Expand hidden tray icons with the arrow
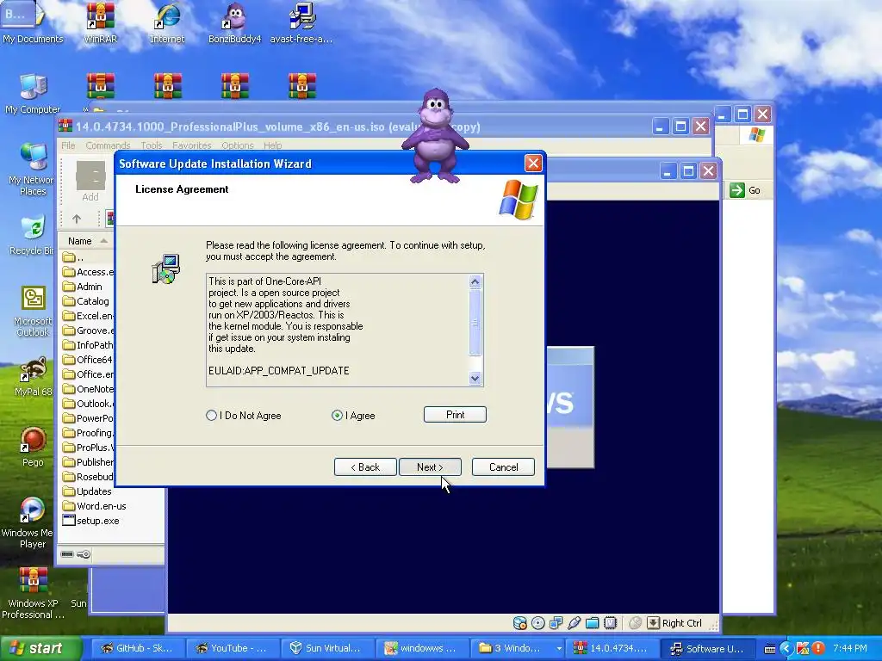Image resolution: width=882 pixels, height=661 pixels. click(786, 648)
